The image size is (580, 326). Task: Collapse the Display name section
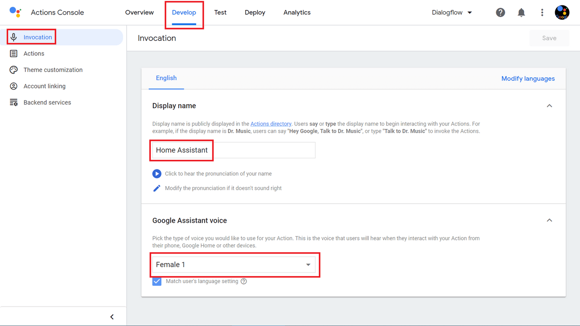pyautogui.click(x=549, y=105)
